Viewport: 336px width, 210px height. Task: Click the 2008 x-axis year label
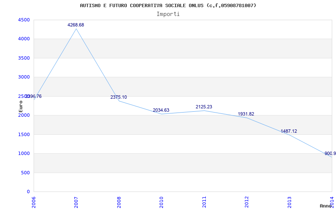(119, 202)
